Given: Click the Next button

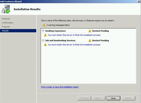Looking at the screenshot, I should (x=98, y=98).
